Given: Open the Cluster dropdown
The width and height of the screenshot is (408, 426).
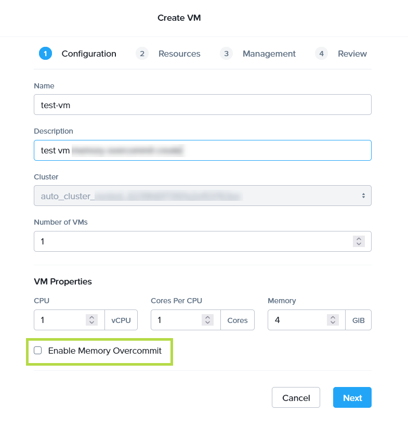Looking at the screenshot, I should pyautogui.click(x=203, y=196).
